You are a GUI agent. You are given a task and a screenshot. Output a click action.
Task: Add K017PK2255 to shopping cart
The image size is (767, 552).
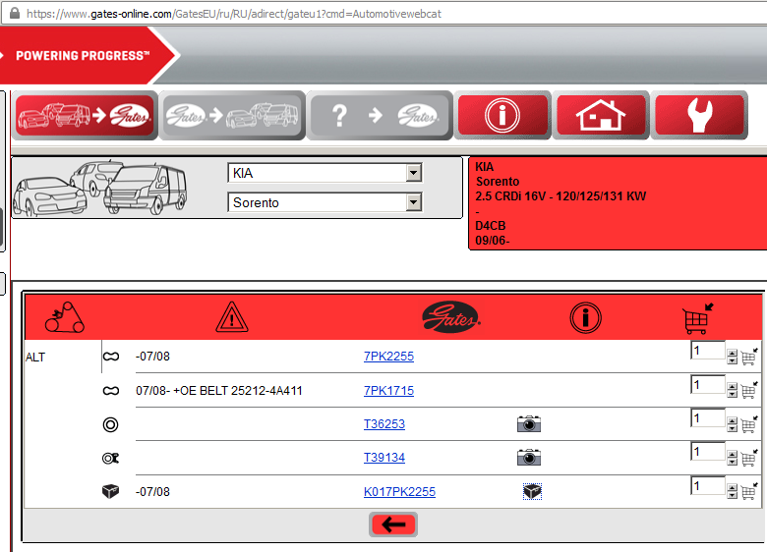pos(748,490)
